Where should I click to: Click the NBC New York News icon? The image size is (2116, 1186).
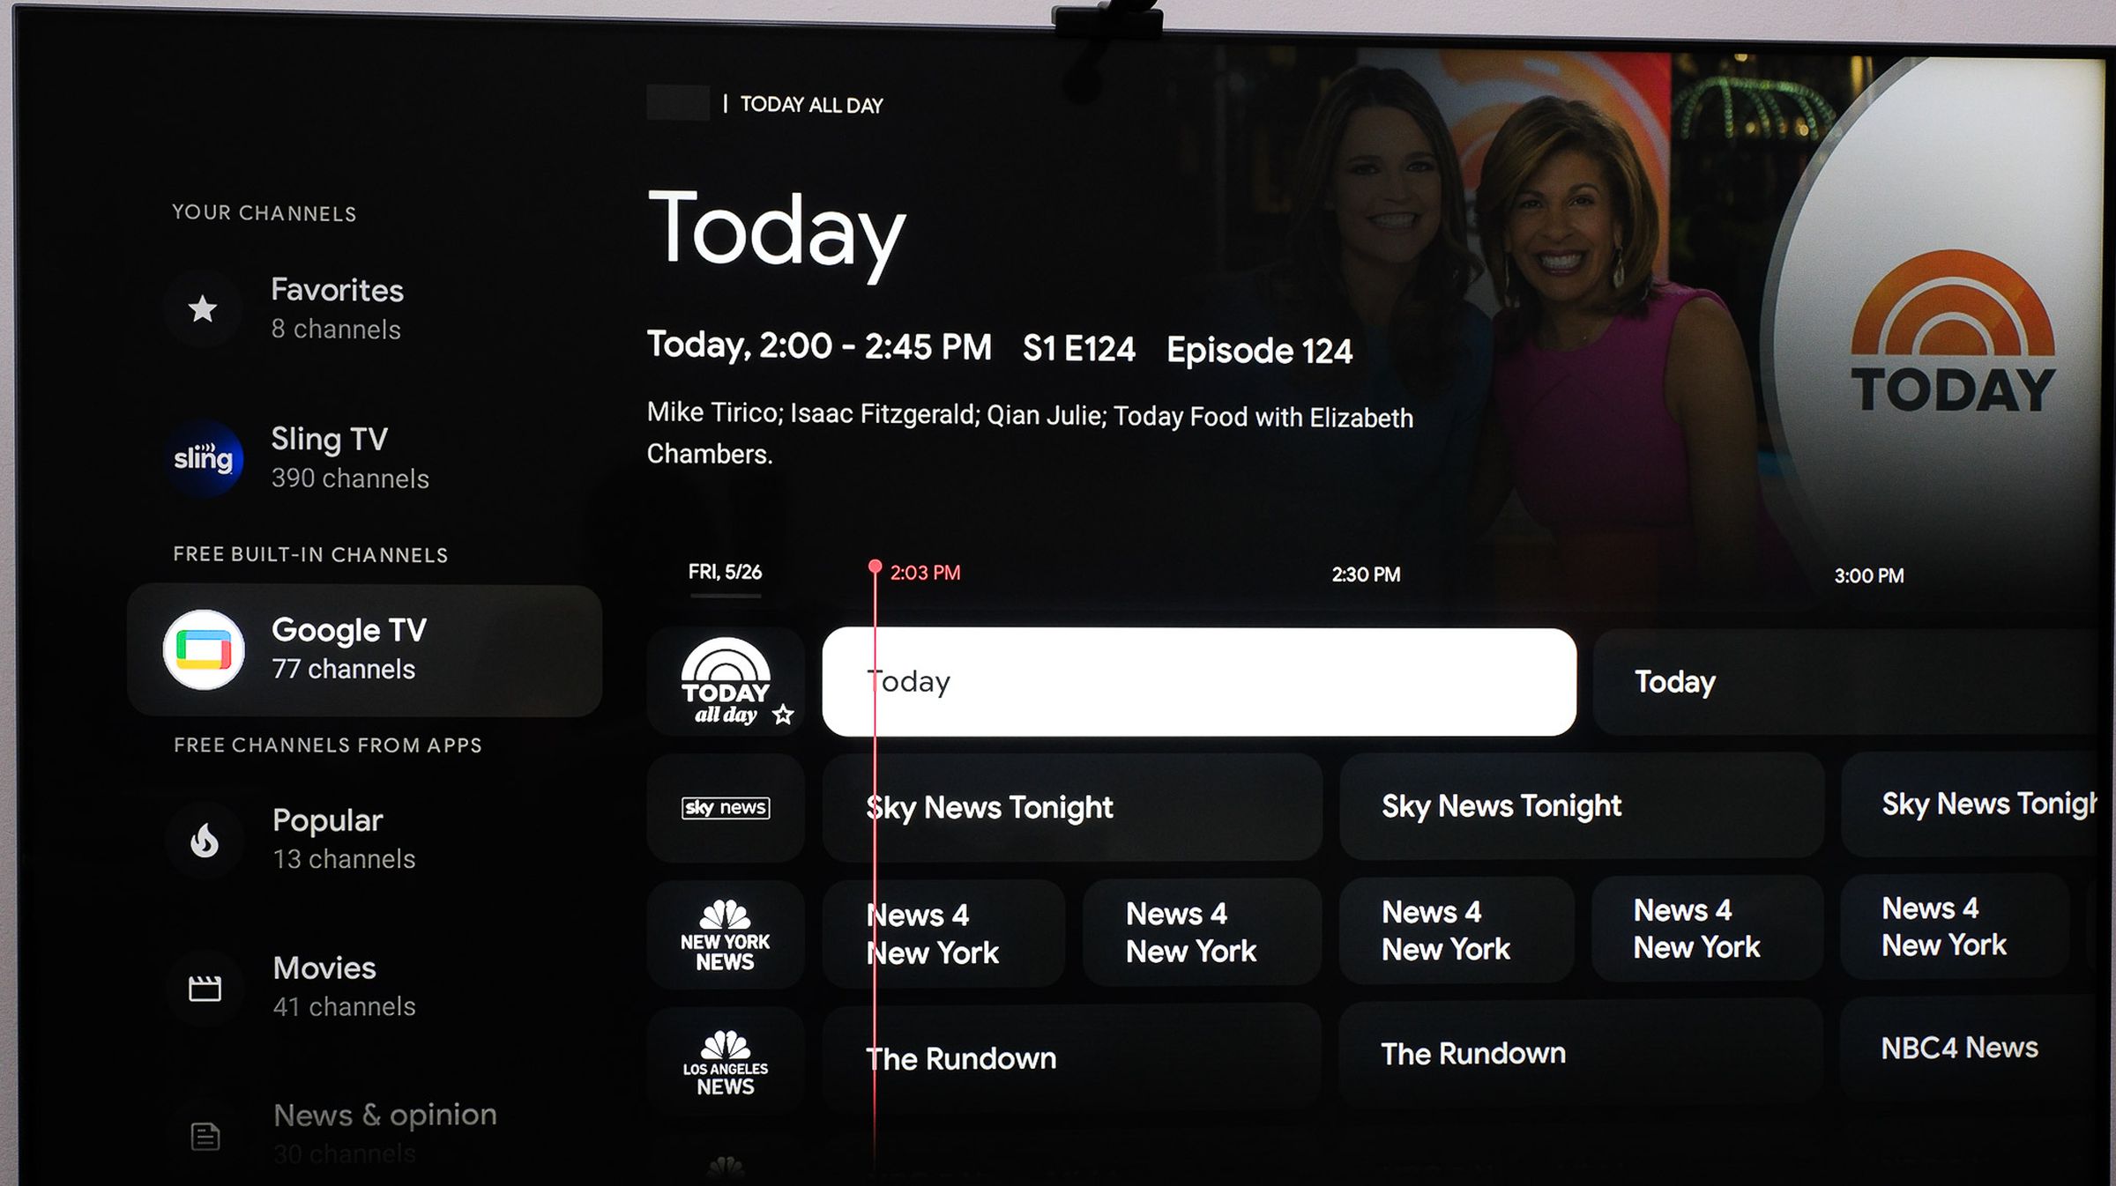(x=726, y=929)
